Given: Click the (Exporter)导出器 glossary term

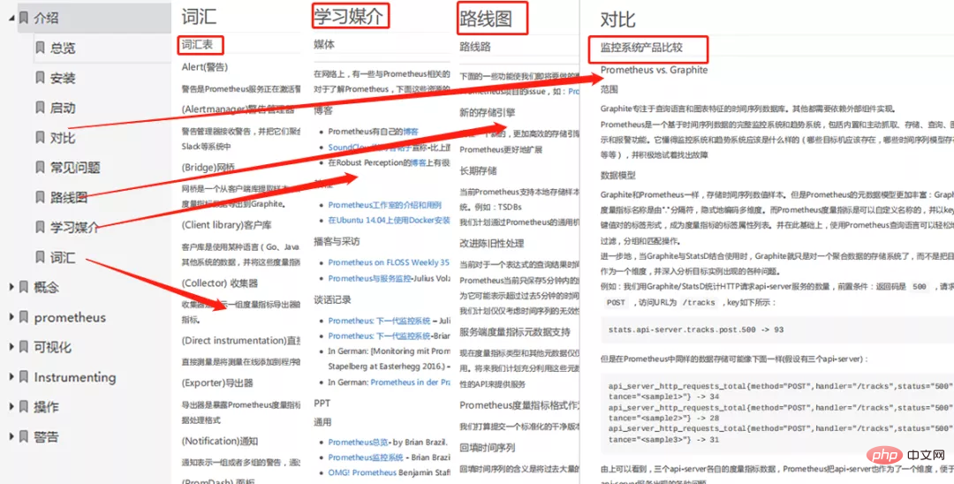Looking at the screenshot, I should tap(217, 383).
